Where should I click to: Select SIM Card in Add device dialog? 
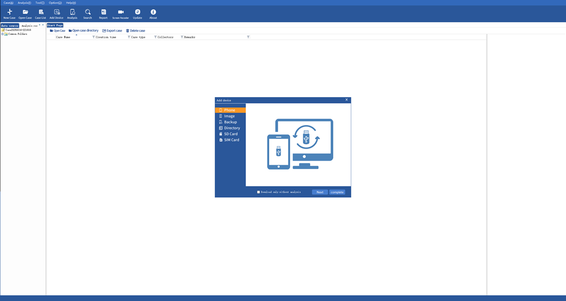(x=230, y=140)
